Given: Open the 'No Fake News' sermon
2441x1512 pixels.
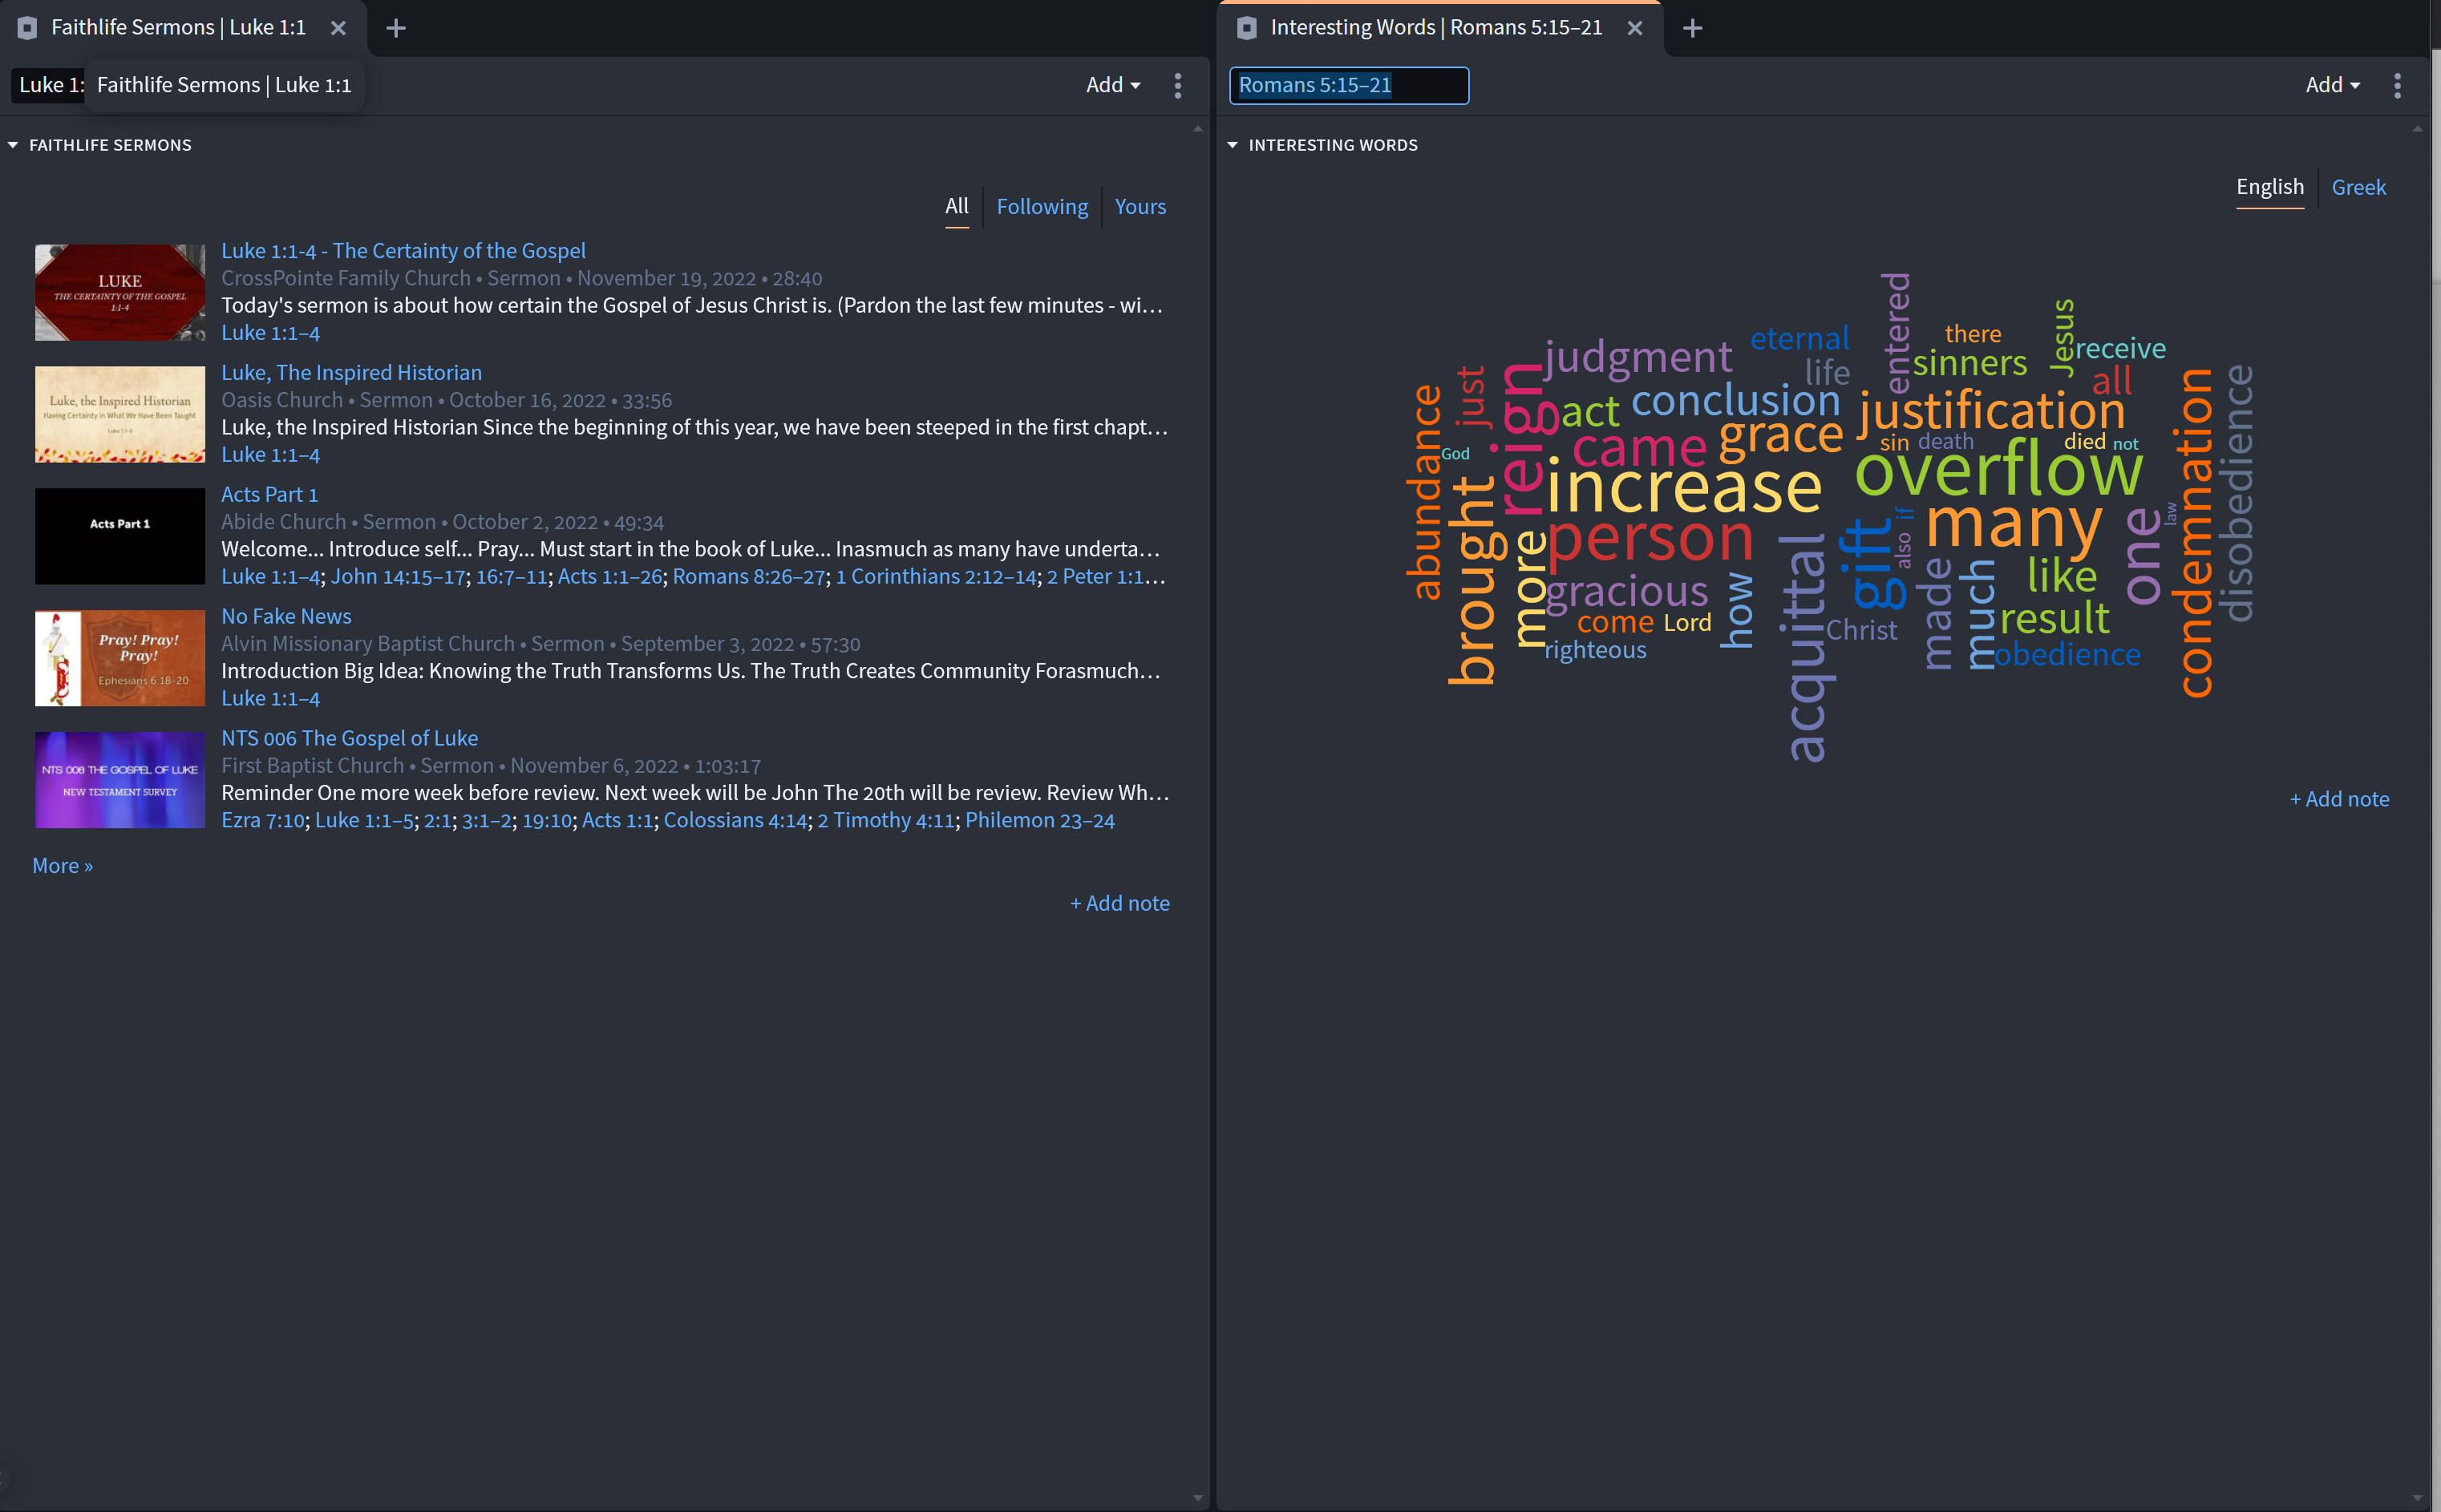Looking at the screenshot, I should pyautogui.click(x=286, y=616).
